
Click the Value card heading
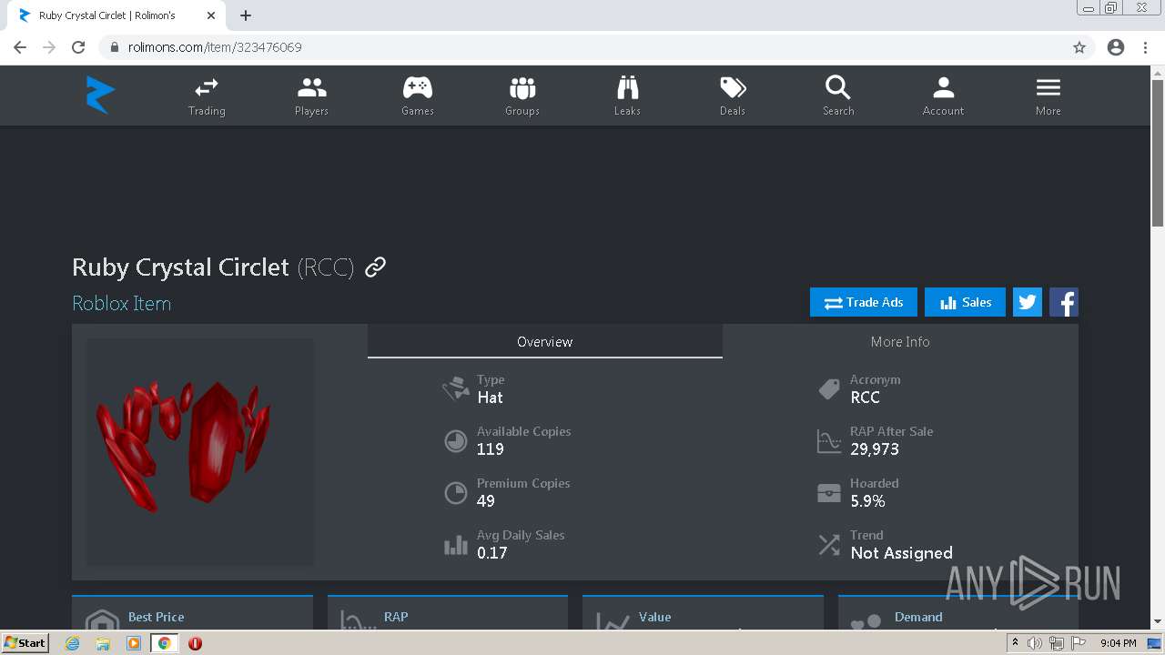tap(654, 617)
